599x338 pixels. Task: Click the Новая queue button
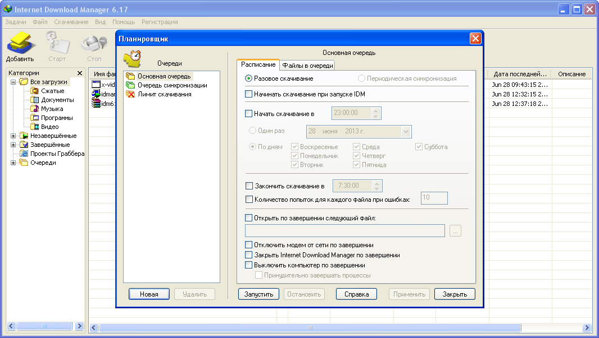click(149, 294)
